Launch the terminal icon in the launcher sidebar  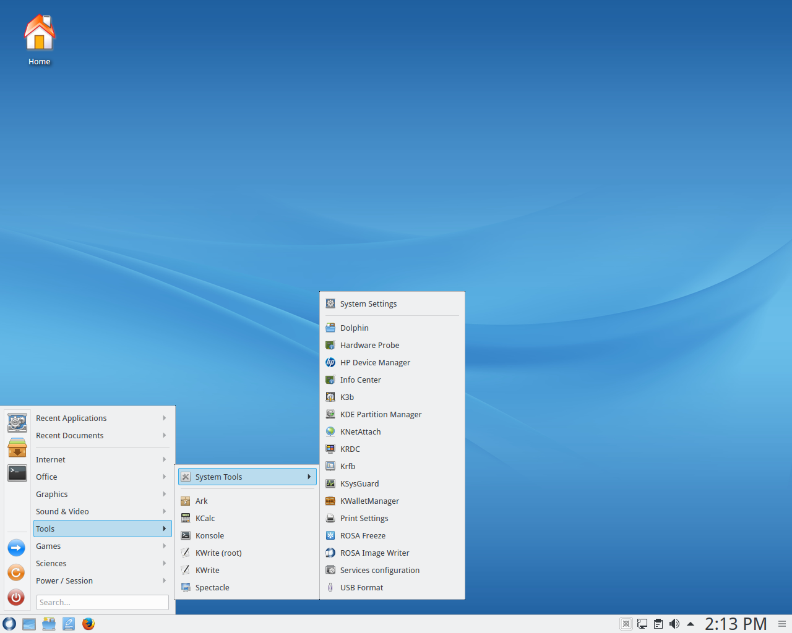(17, 473)
